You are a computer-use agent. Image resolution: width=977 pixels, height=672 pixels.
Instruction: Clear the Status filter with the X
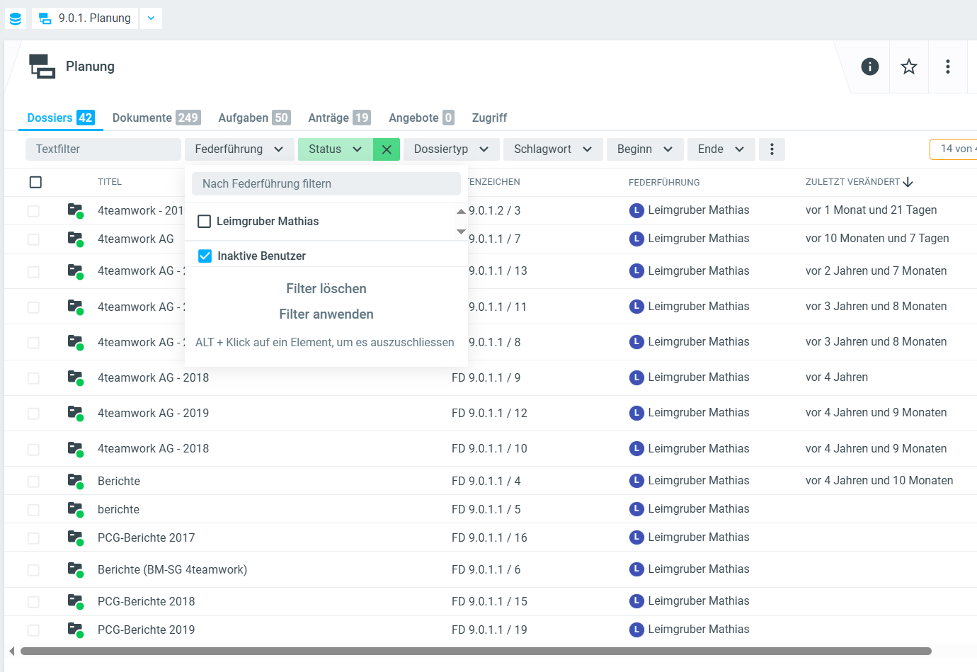coord(387,149)
